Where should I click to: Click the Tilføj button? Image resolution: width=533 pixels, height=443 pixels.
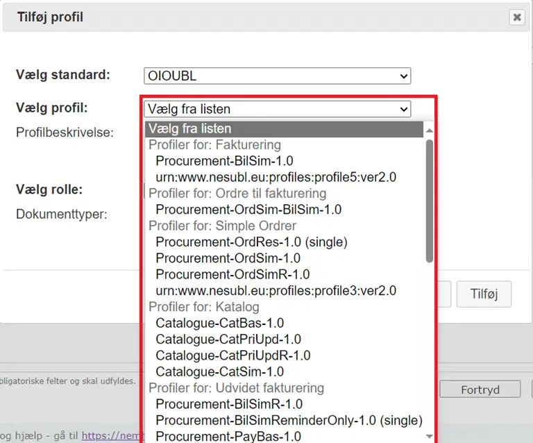pyautogui.click(x=484, y=293)
